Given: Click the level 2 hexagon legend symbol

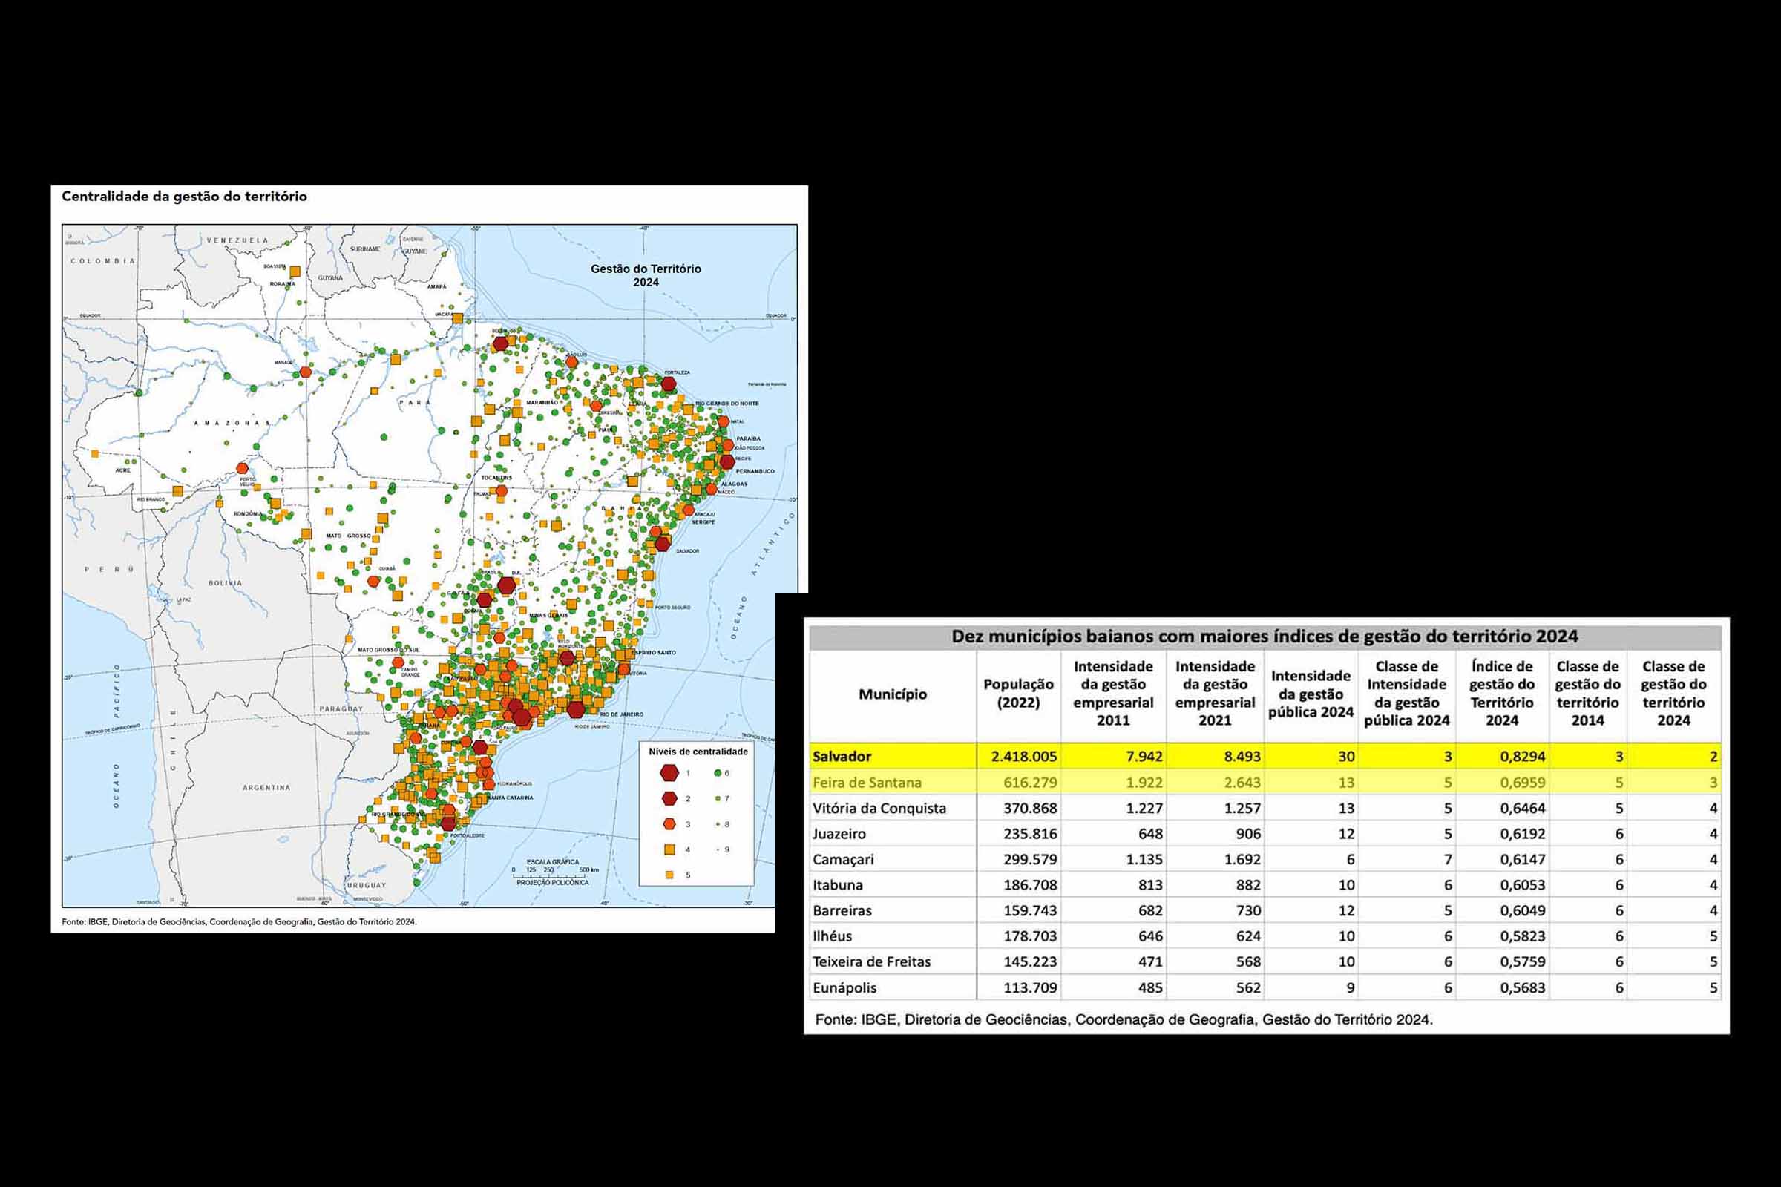Looking at the screenshot, I should [x=669, y=799].
